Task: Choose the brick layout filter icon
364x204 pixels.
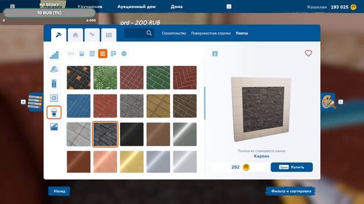Action: pyautogui.click(x=113, y=54)
